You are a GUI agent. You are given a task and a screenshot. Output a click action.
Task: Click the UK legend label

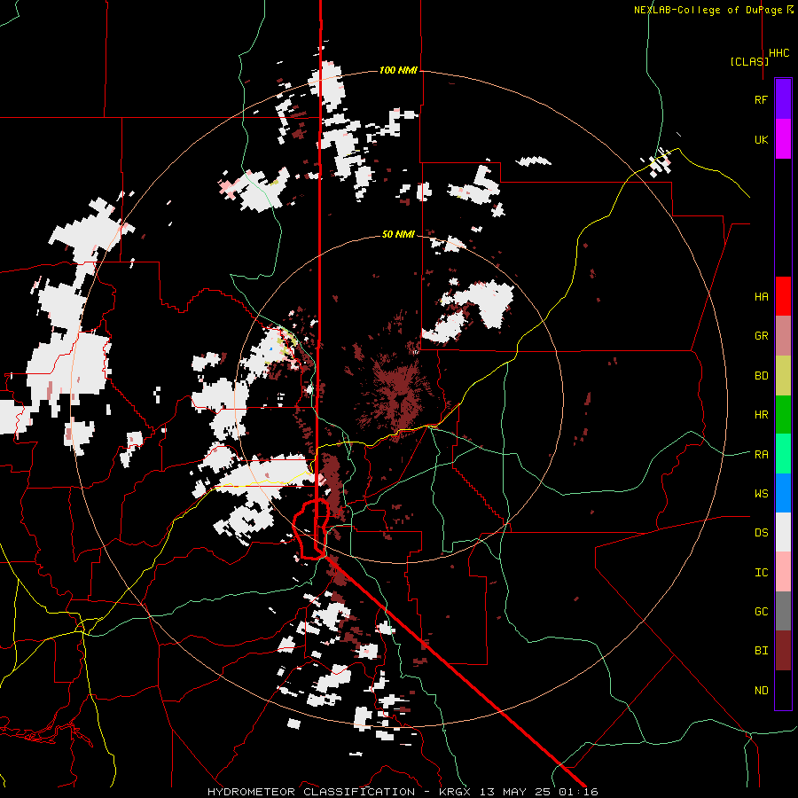pyautogui.click(x=761, y=139)
